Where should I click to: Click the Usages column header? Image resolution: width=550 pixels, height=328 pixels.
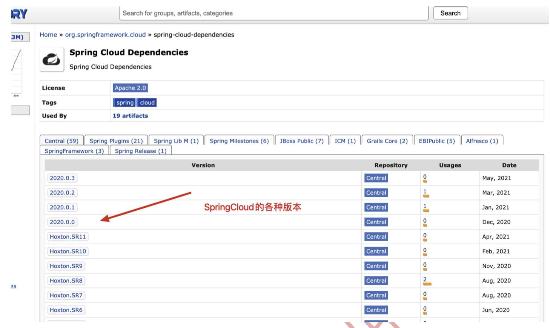pos(450,165)
